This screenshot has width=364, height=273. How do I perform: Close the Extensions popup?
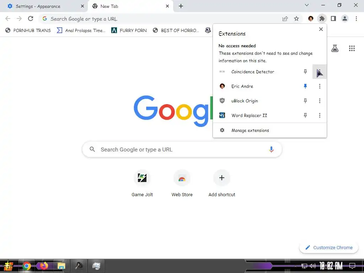click(x=321, y=29)
